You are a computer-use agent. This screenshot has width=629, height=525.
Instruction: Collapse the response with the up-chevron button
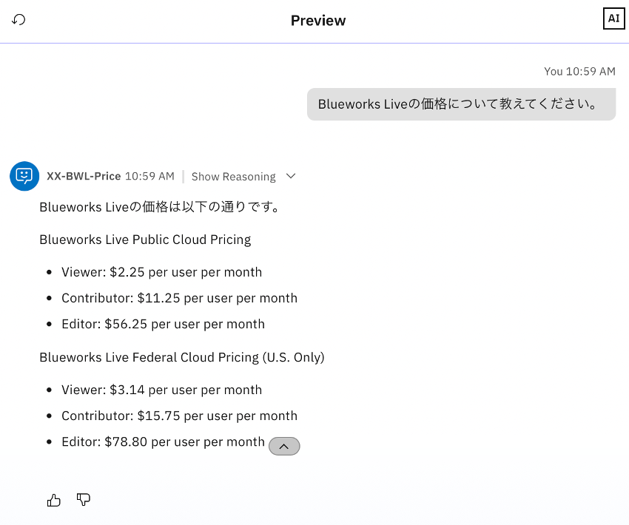tap(284, 446)
